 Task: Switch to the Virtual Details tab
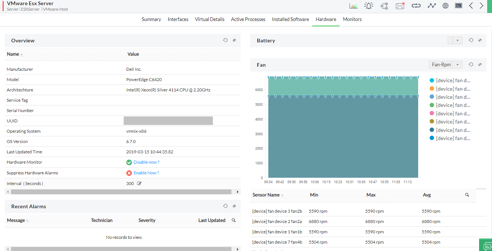(x=209, y=19)
